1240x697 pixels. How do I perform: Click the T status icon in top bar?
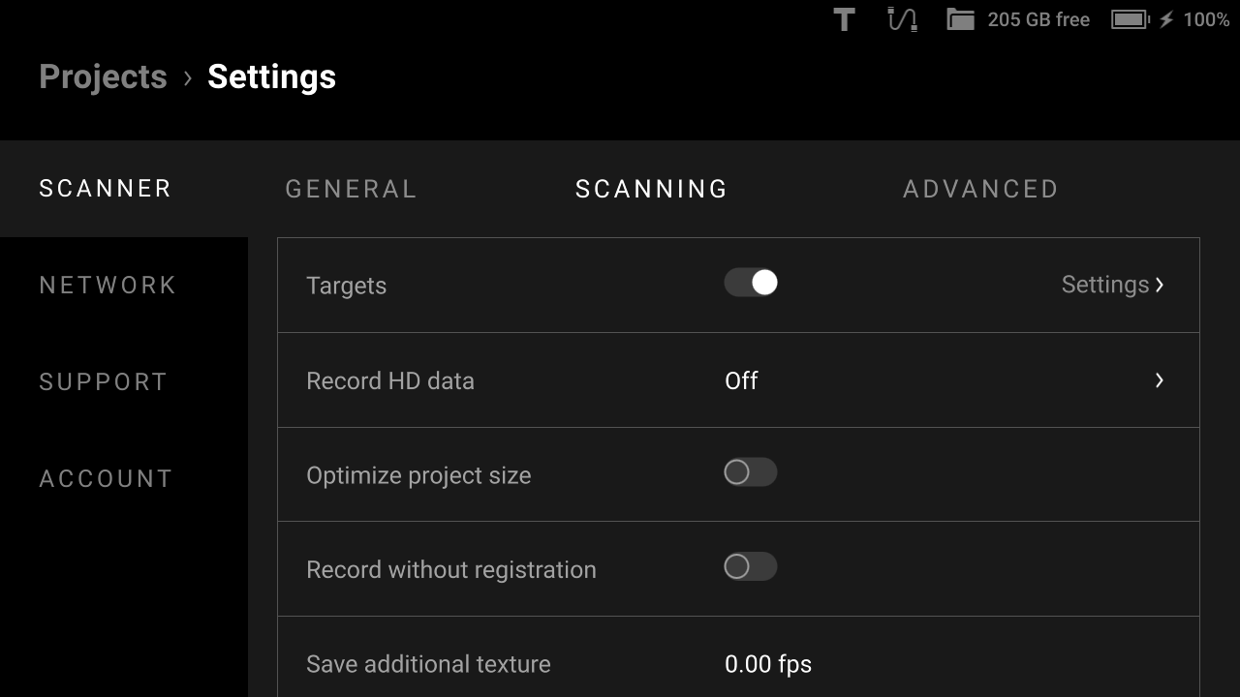[844, 19]
